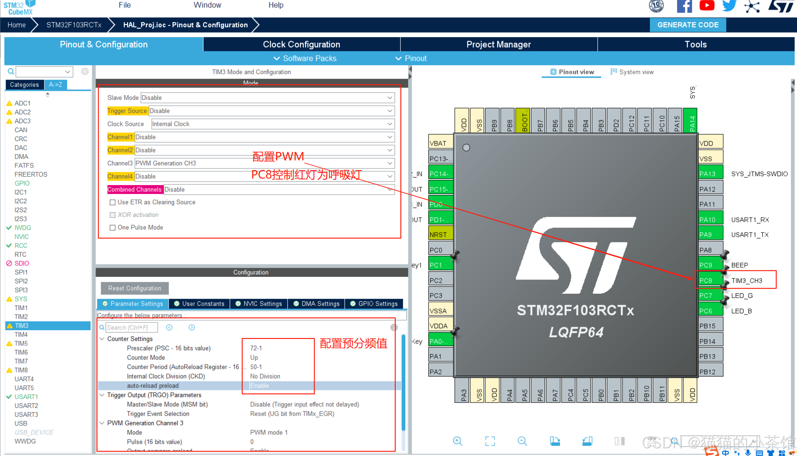Open the category settings gear icon

(85, 71)
